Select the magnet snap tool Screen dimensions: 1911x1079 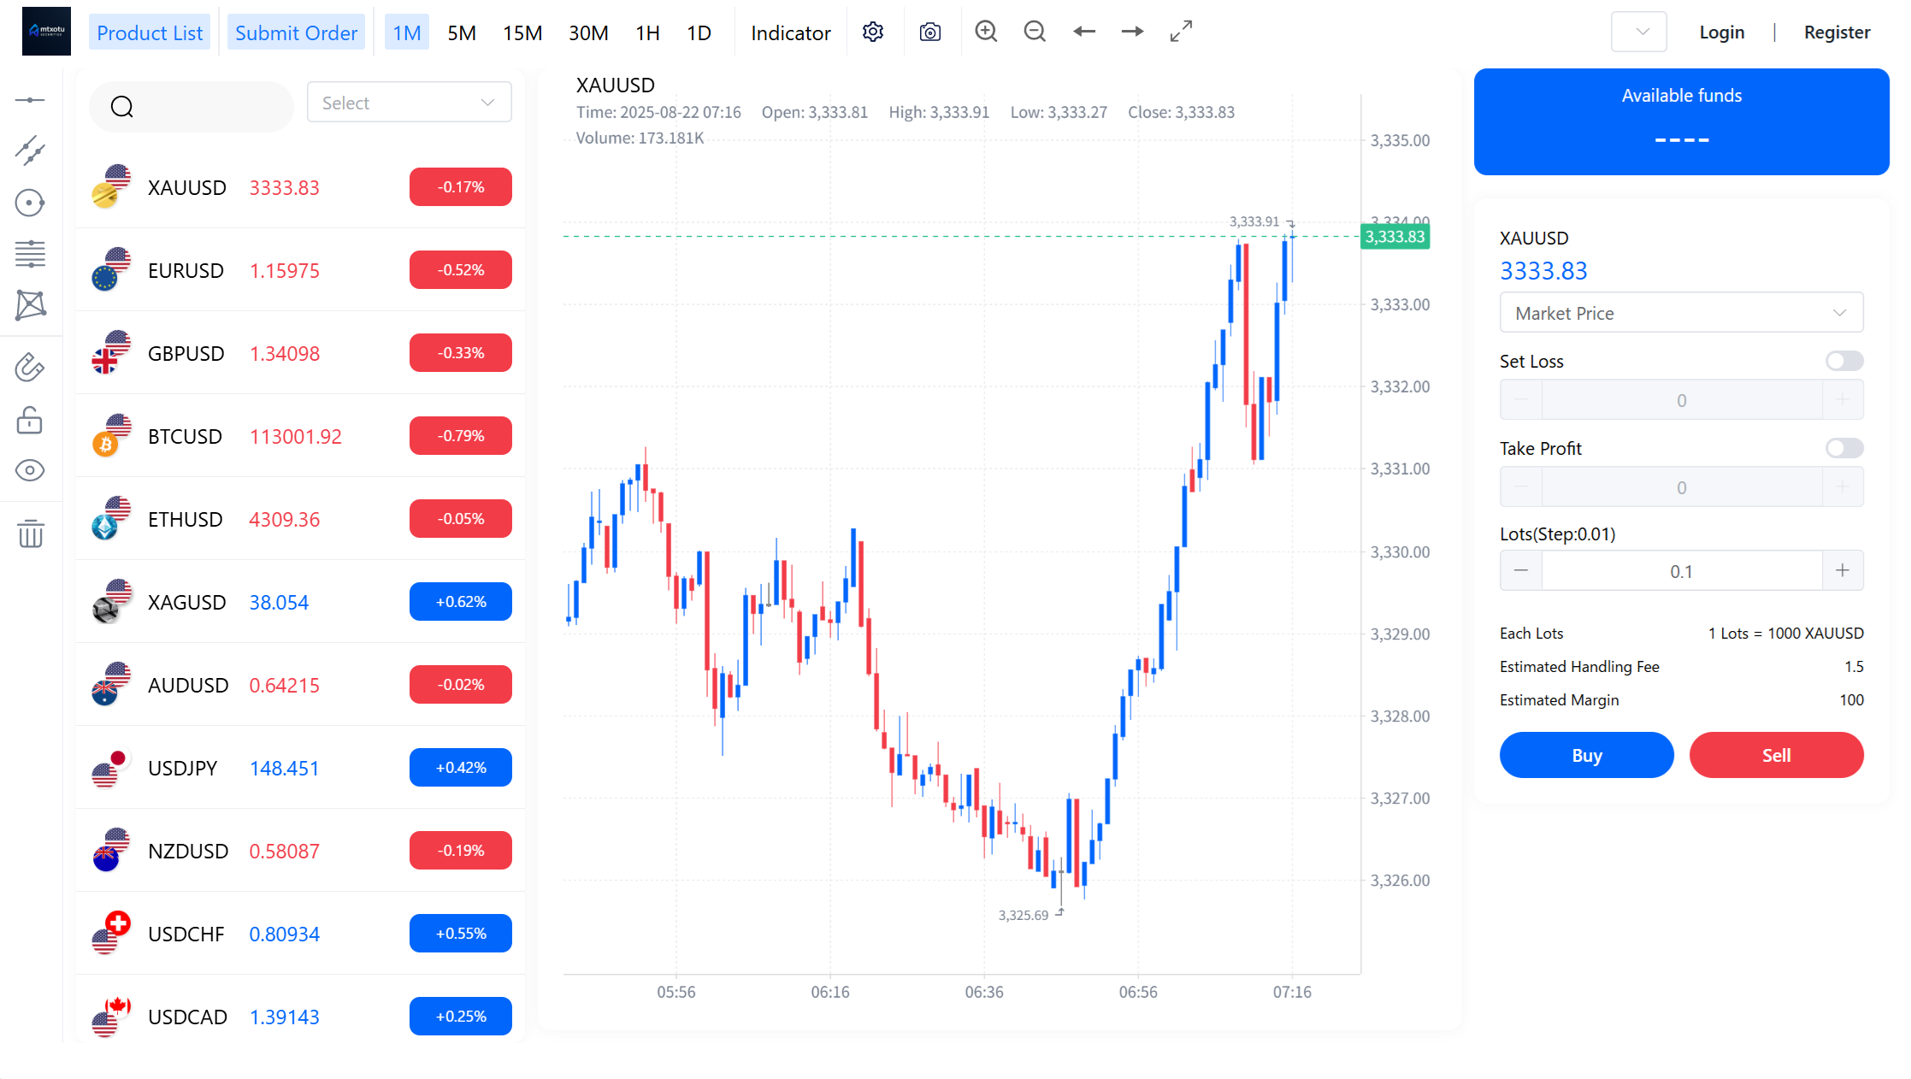pyautogui.click(x=30, y=368)
